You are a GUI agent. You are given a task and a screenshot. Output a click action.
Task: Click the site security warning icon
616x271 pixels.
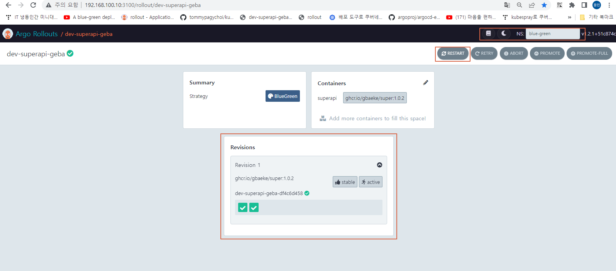point(49,5)
